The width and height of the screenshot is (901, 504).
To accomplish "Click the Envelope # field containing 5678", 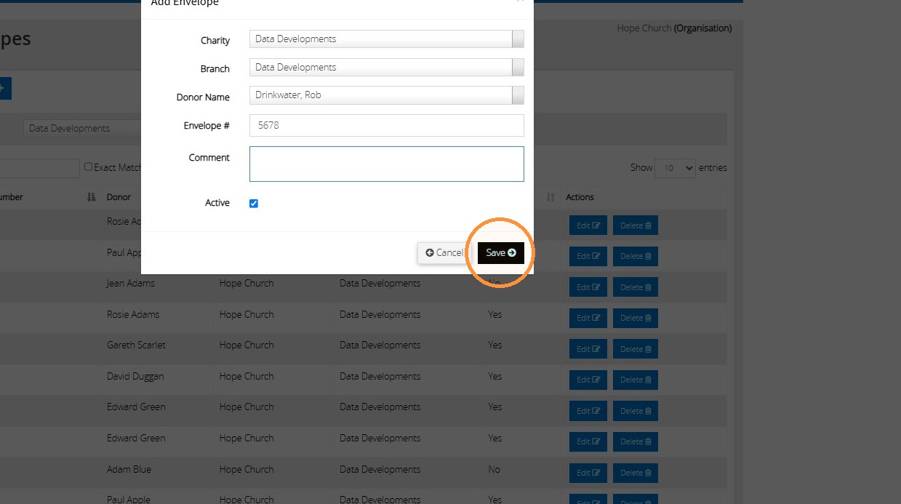I will point(386,125).
